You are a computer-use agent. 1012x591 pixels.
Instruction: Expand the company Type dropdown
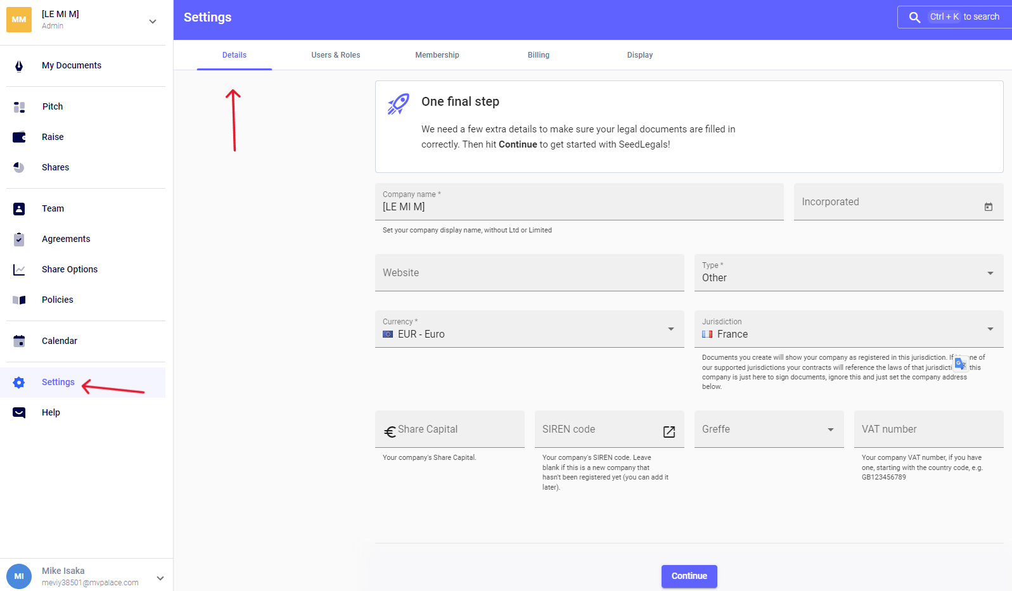[989, 273]
